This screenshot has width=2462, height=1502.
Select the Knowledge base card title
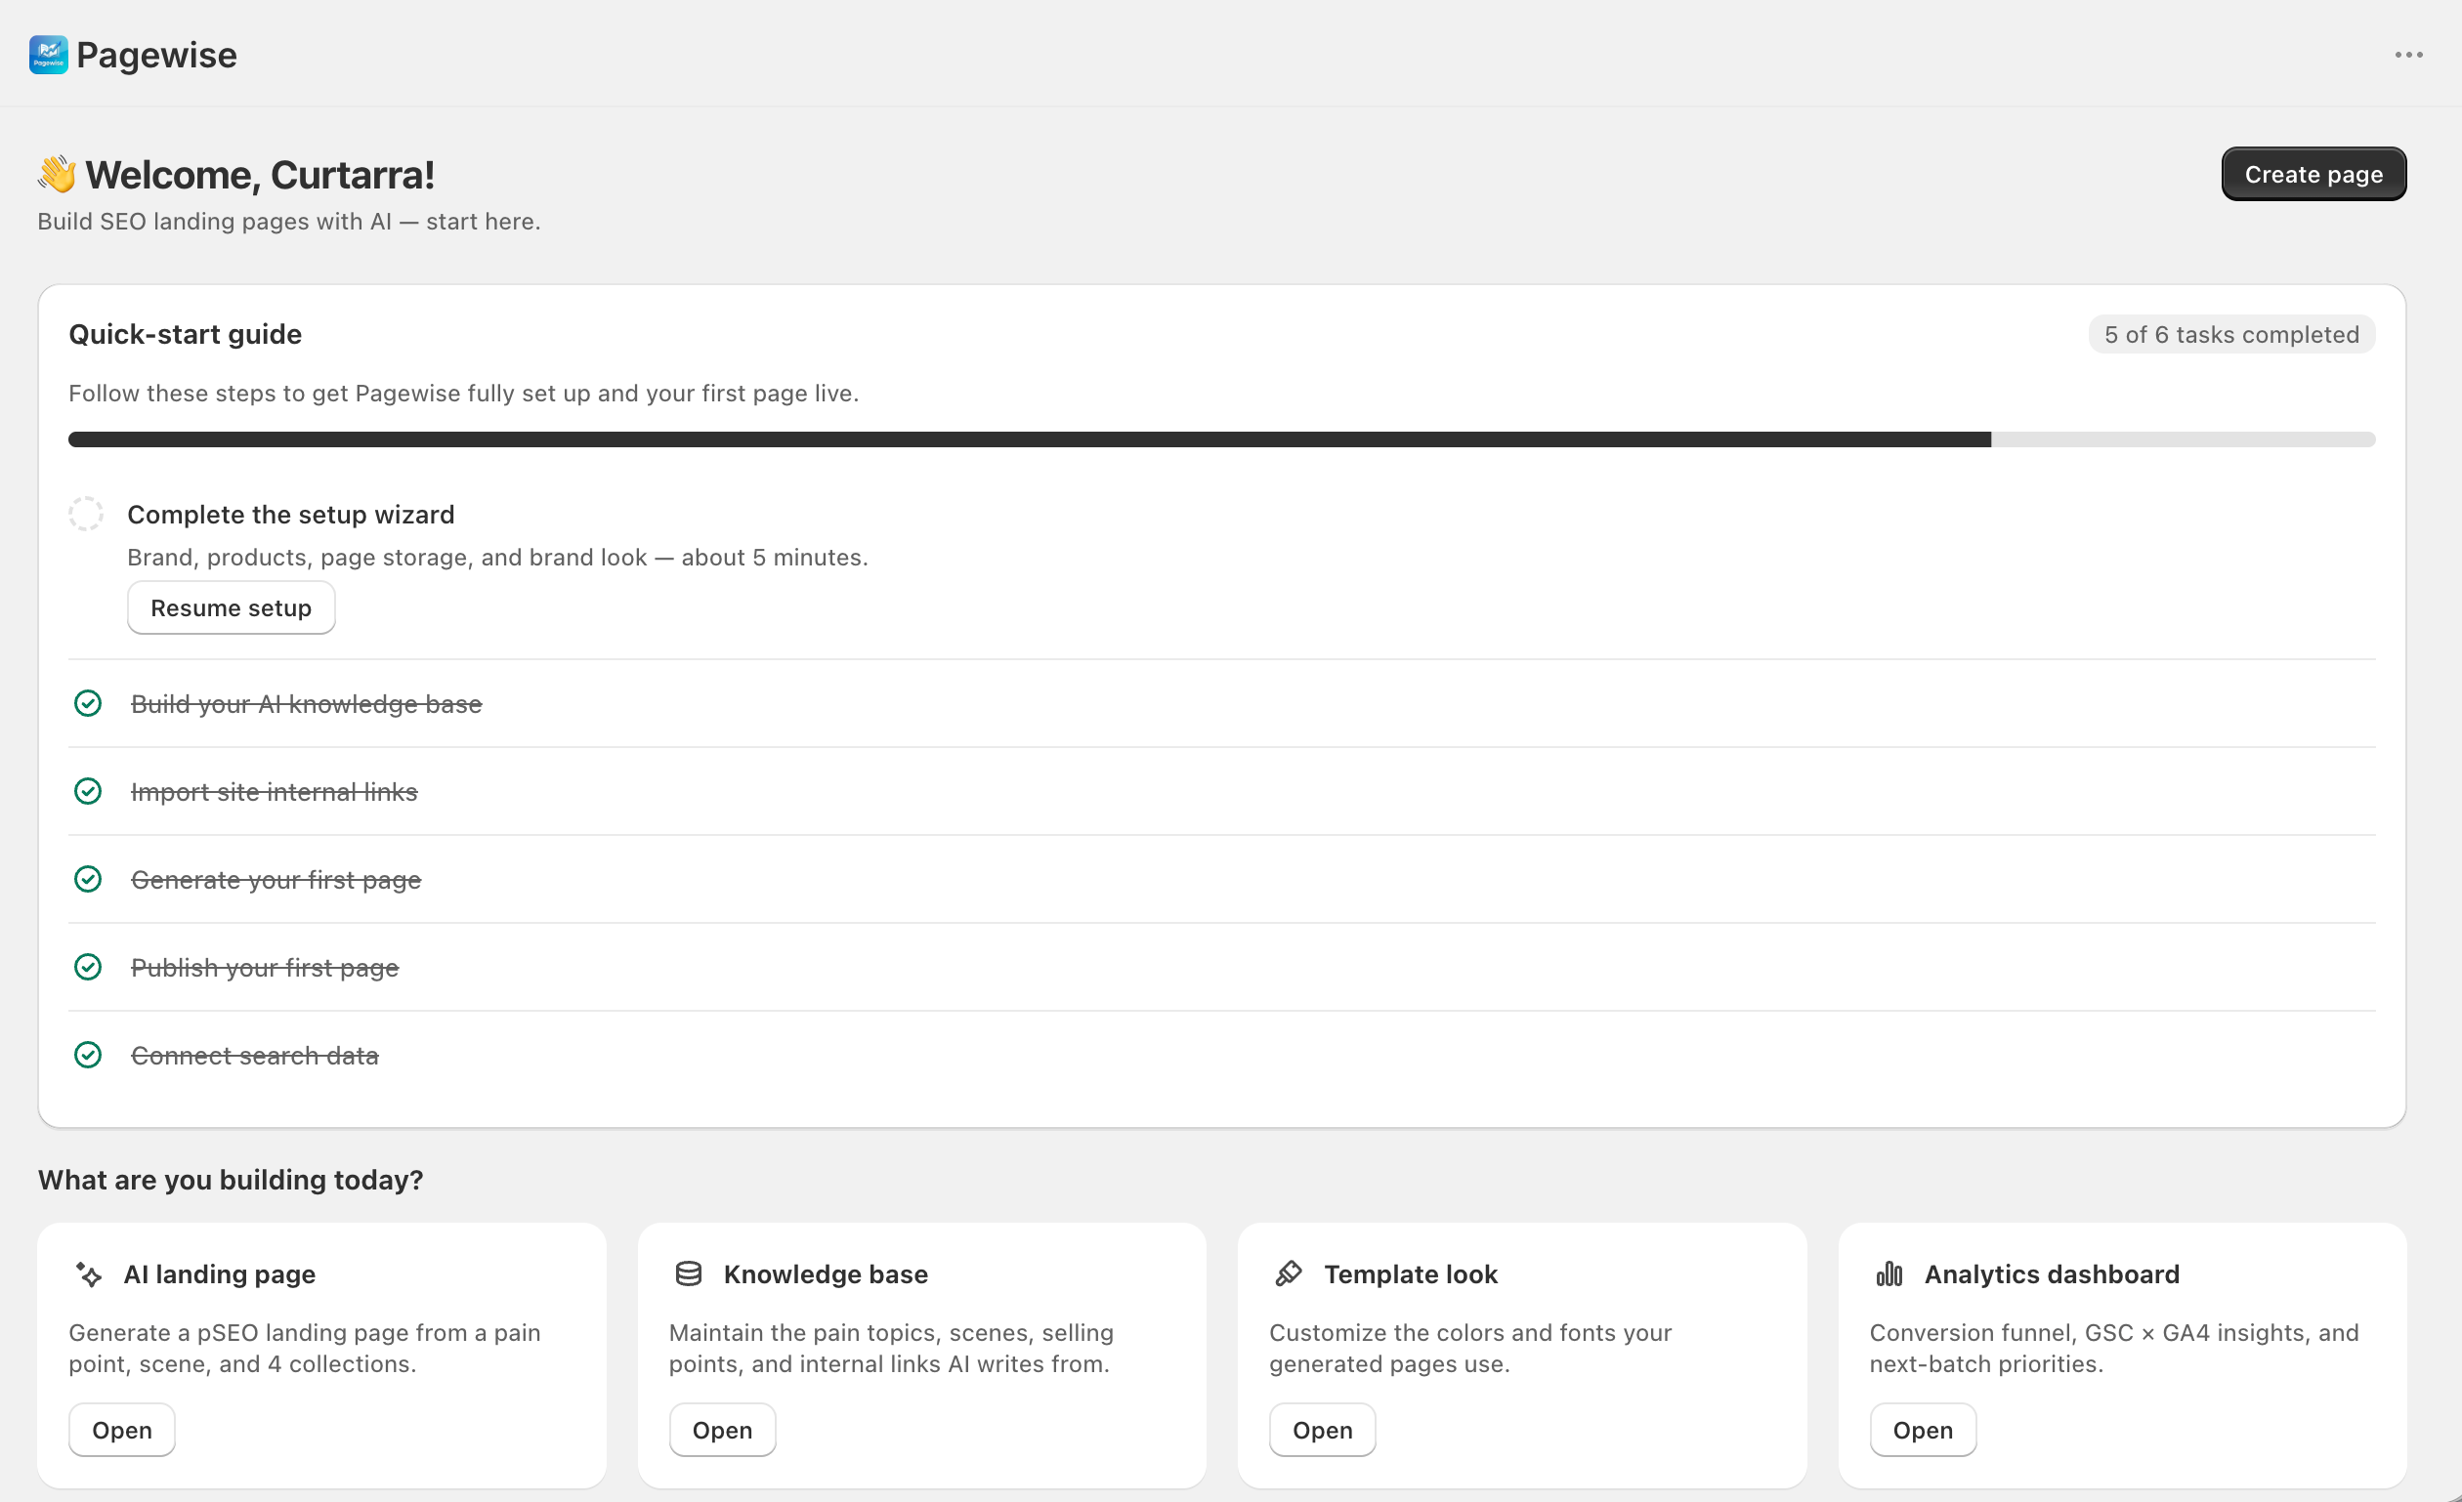point(827,1274)
